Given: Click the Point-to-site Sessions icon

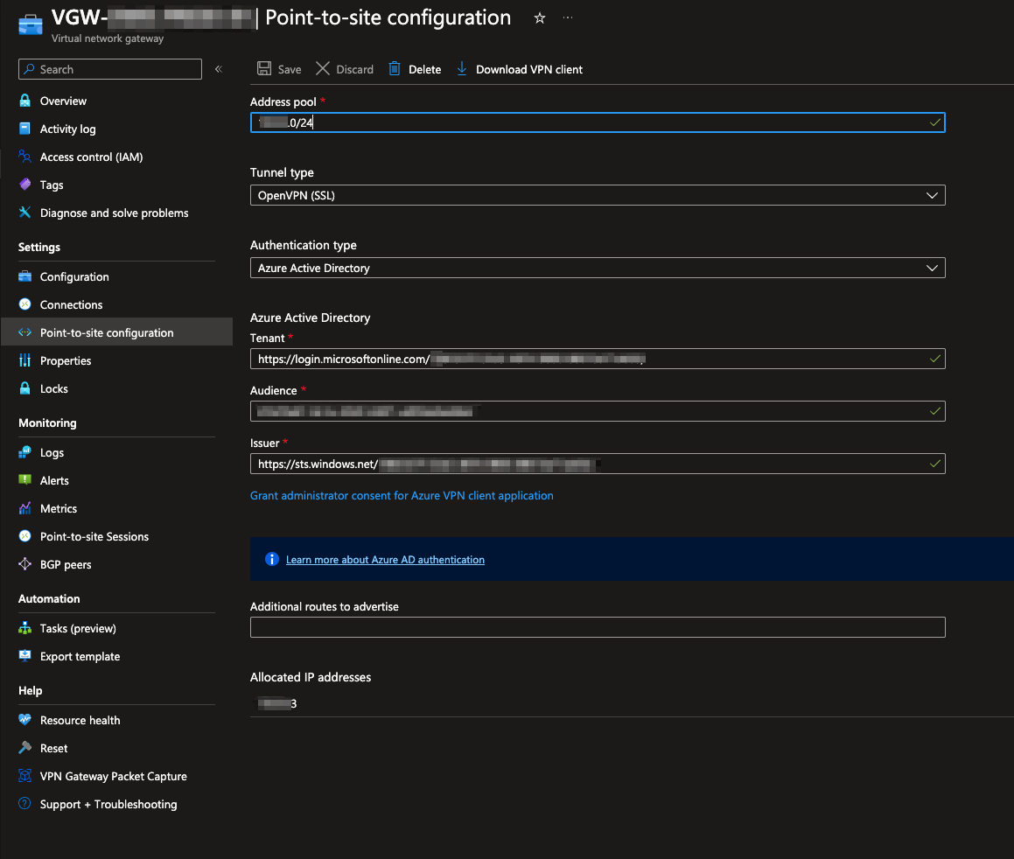Looking at the screenshot, I should click(x=24, y=536).
